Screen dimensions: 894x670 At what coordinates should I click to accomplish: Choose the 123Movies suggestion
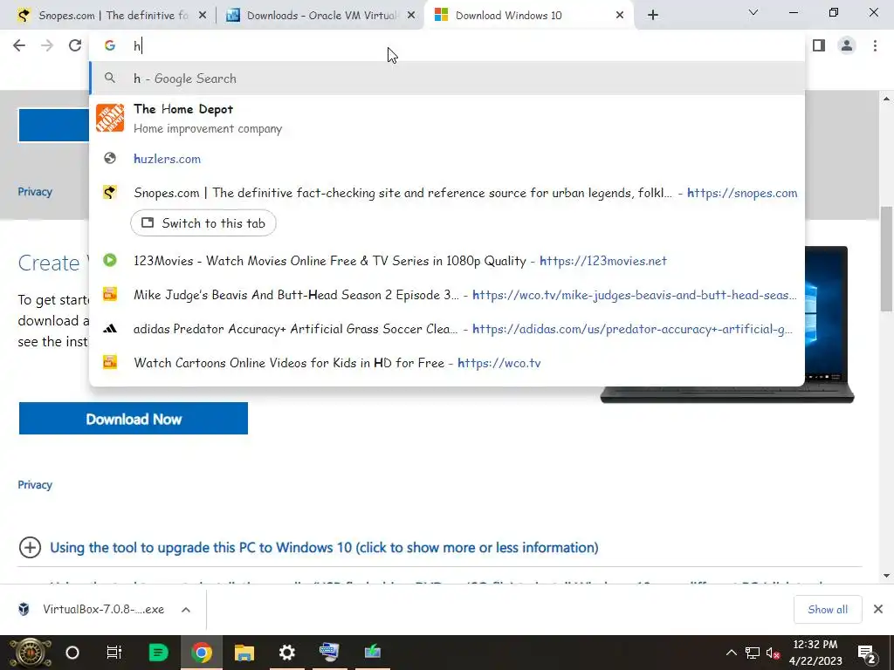click(x=447, y=261)
